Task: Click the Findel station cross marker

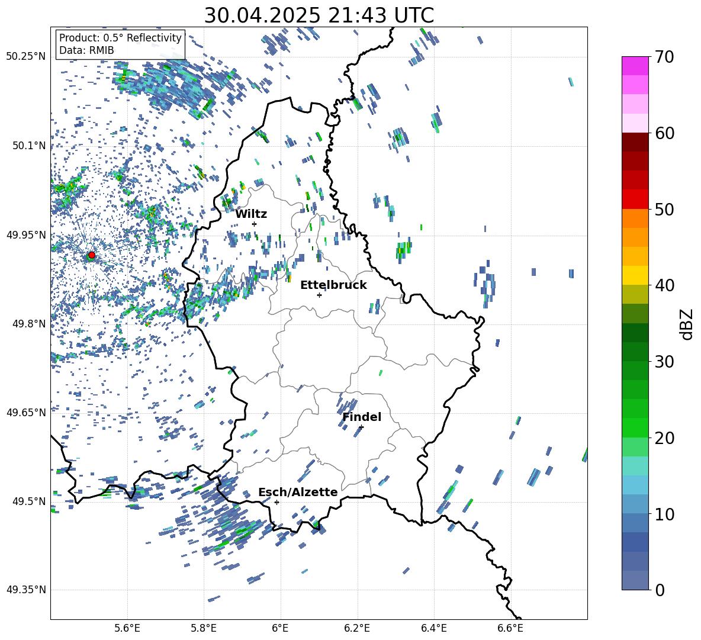Action: 361,427
